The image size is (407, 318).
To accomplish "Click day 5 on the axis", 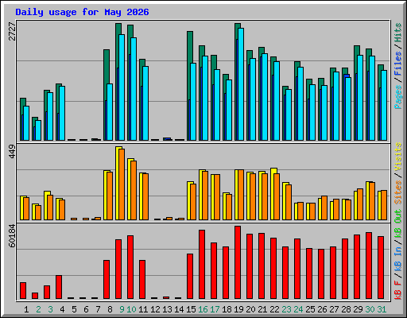I will click(74, 309).
